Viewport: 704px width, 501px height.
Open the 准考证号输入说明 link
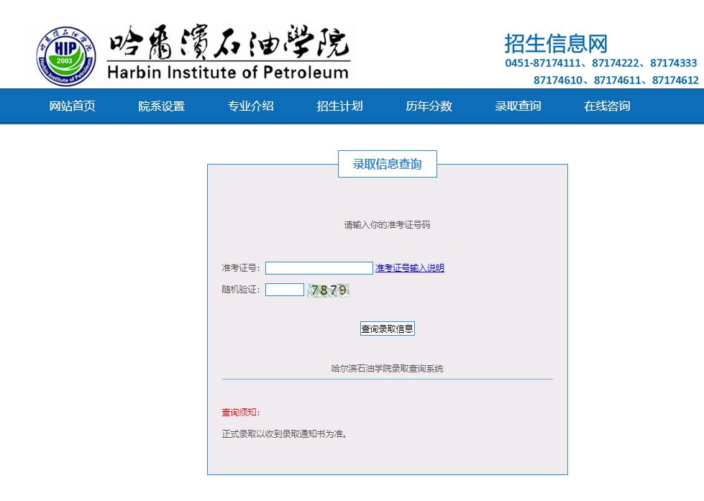point(409,268)
